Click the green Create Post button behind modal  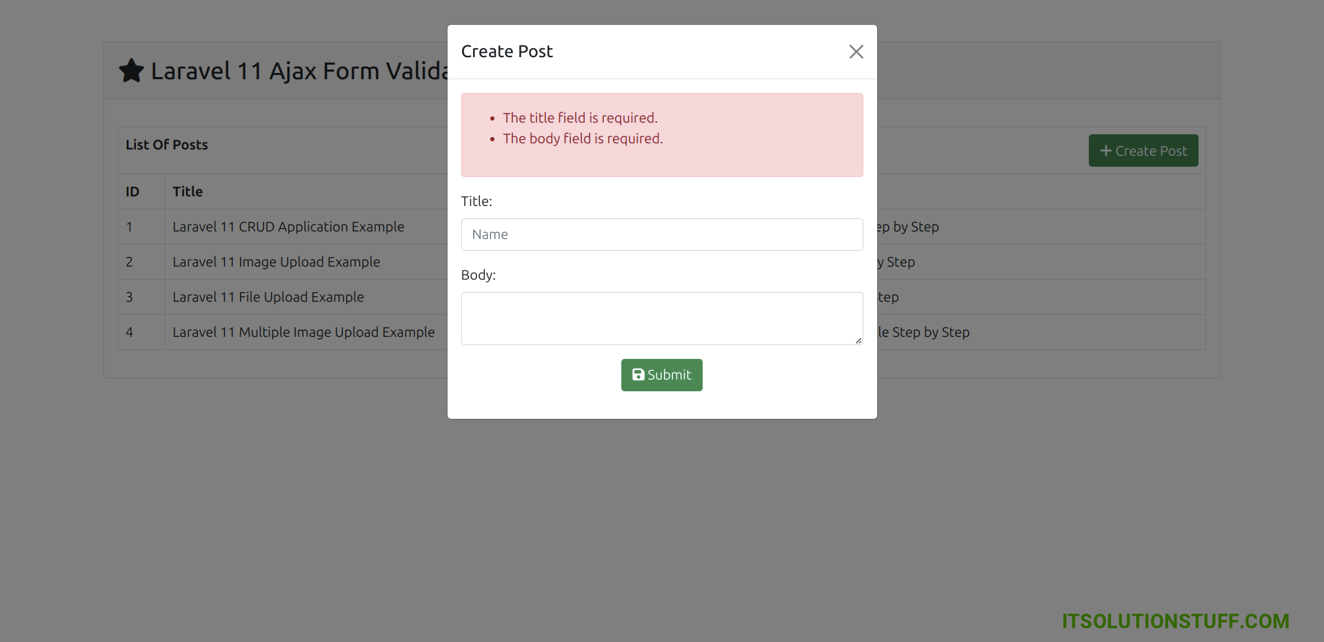point(1143,150)
